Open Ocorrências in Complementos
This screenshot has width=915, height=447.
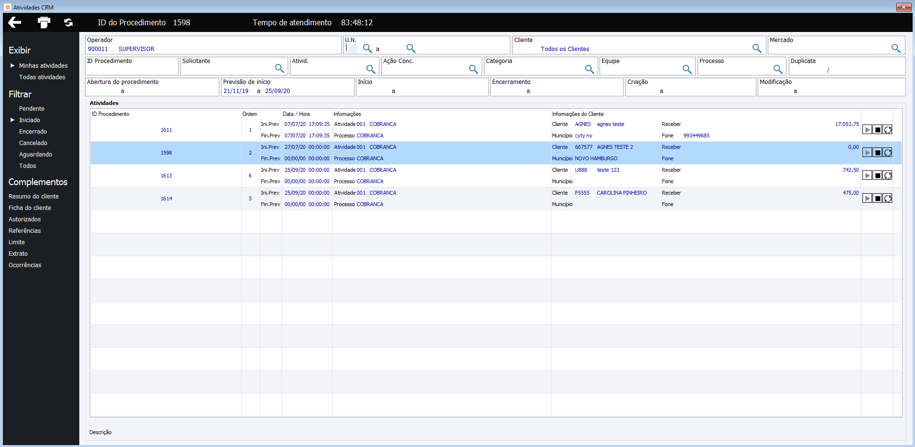[25, 265]
